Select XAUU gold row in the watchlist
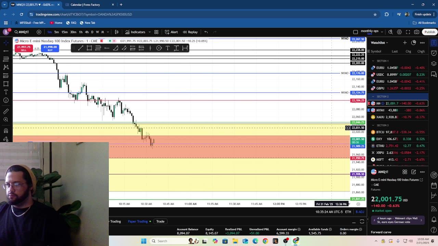 [398, 117]
